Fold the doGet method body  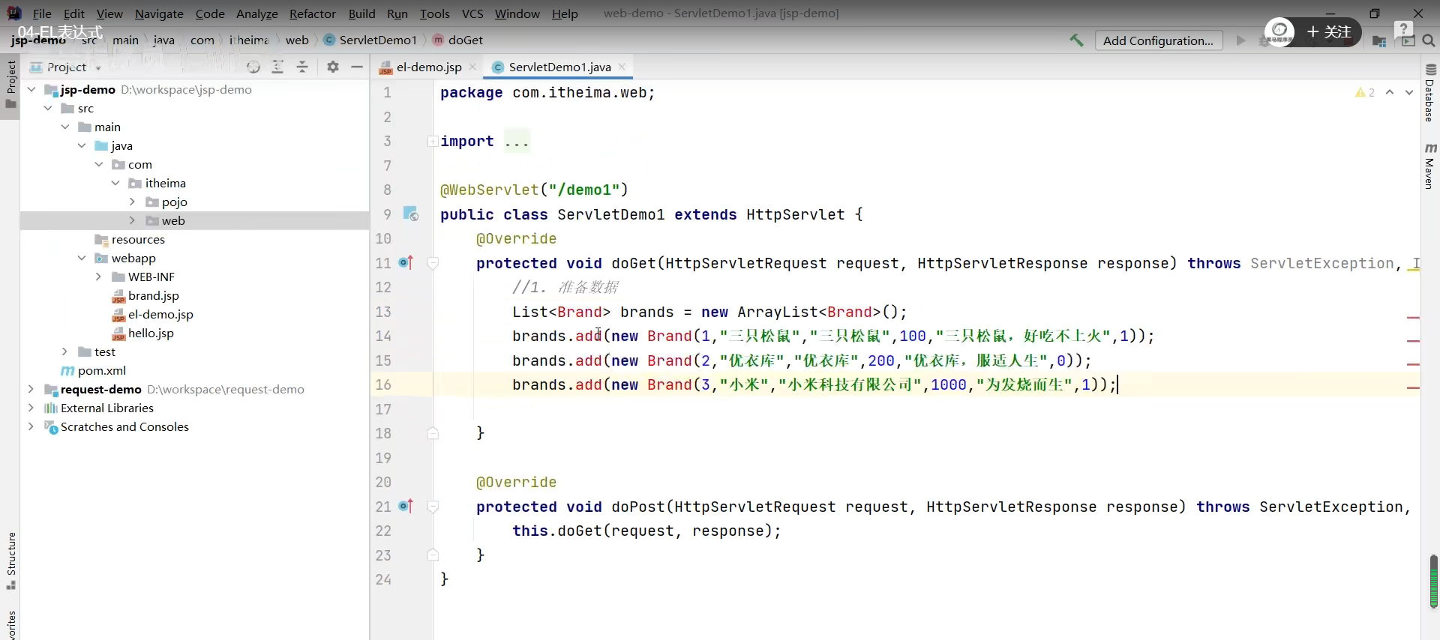[x=433, y=263]
